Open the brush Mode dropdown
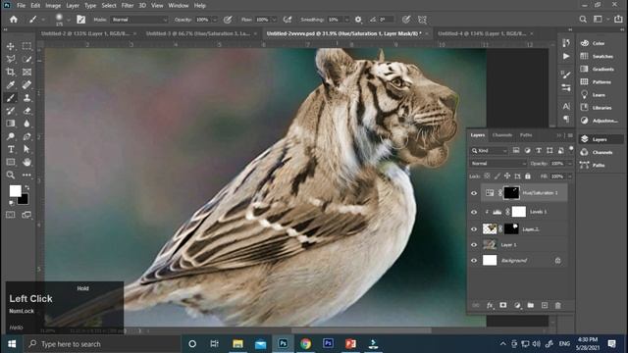The height and width of the screenshot is (353, 628). 139,20
